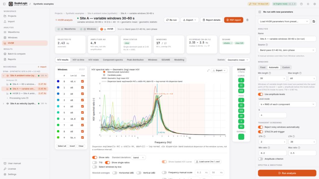Open Modelling tab
Viewport: 319px width, 179px height.
(179, 60)
